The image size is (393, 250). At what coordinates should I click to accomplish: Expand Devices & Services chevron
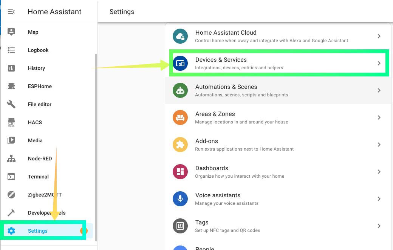(379, 63)
